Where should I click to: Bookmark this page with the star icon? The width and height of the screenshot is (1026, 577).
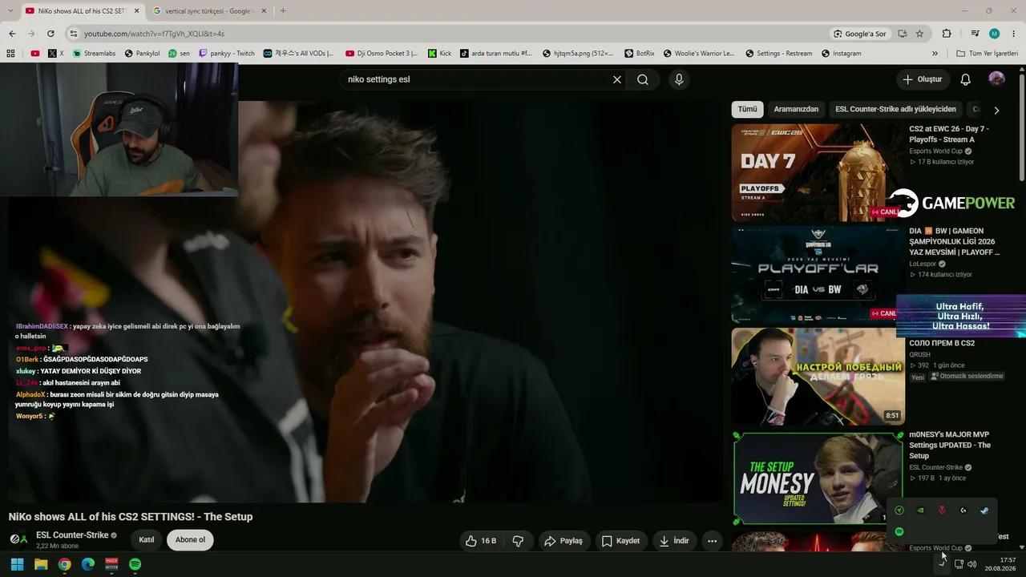pos(919,34)
